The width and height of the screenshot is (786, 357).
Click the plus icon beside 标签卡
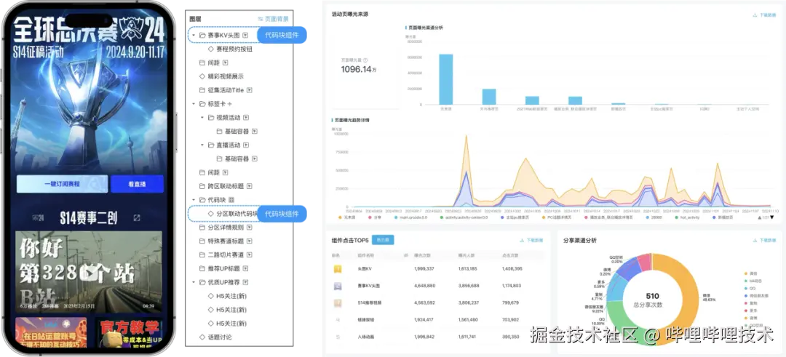[229, 104]
